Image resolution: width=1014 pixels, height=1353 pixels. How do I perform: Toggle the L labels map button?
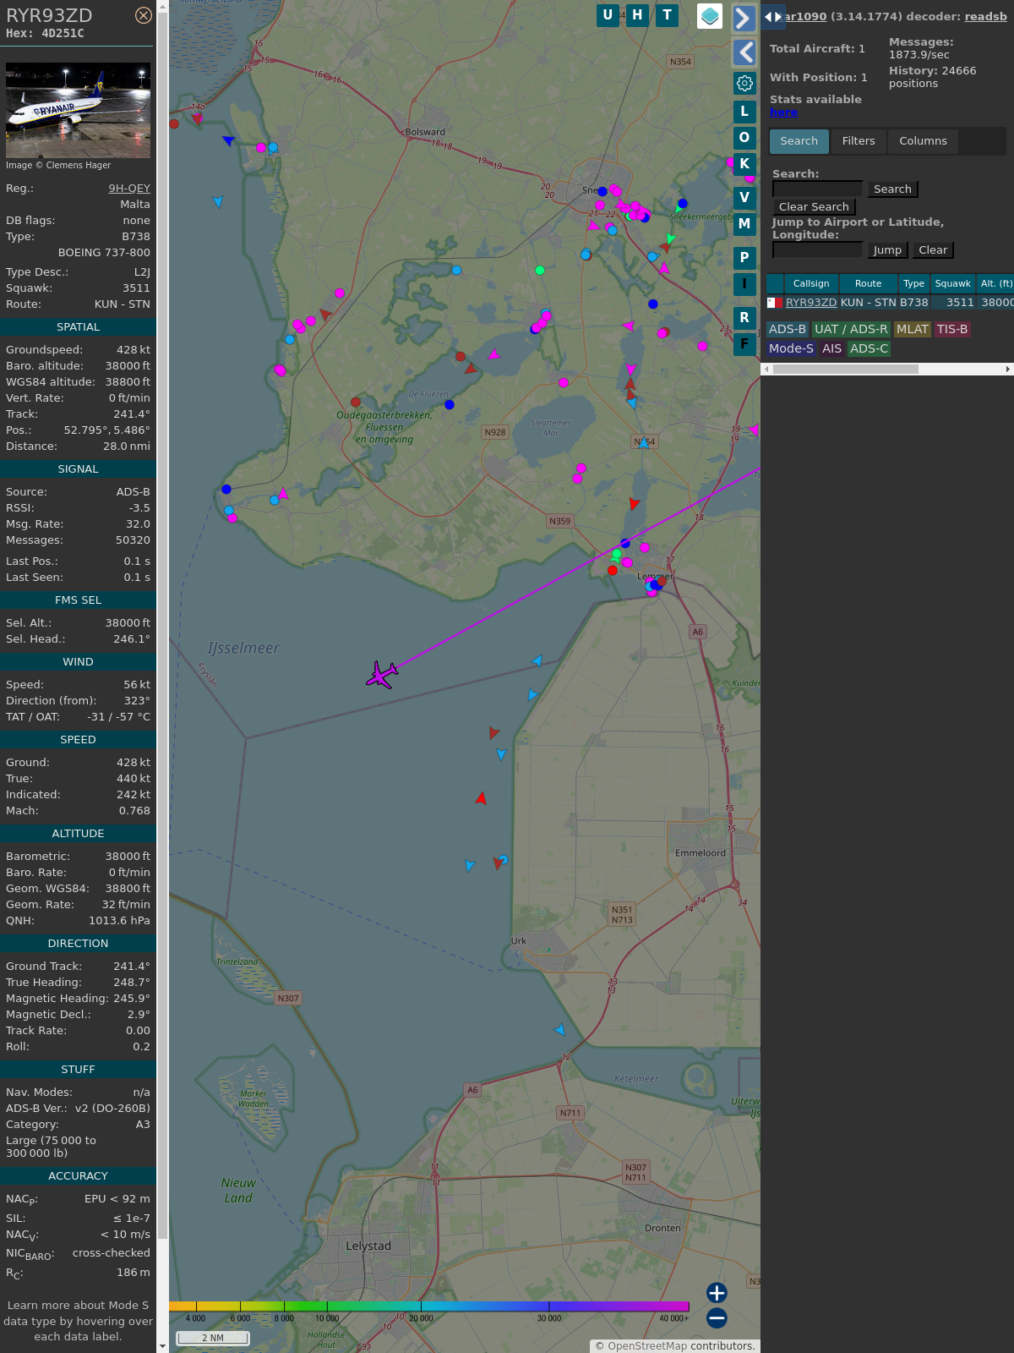coord(744,112)
